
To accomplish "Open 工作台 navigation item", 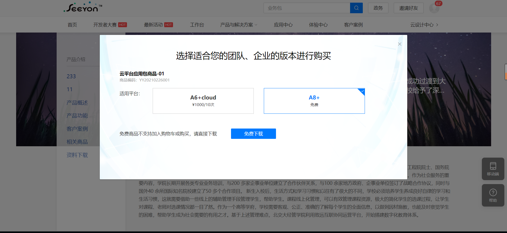I will point(197,25).
